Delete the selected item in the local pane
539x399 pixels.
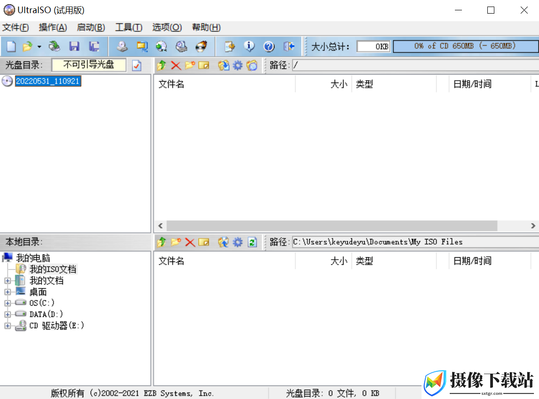tap(190, 242)
